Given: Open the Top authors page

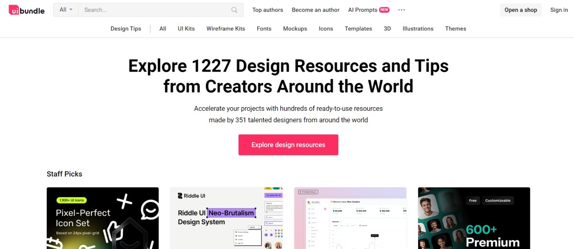Looking at the screenshot, I should pos(267,10).
